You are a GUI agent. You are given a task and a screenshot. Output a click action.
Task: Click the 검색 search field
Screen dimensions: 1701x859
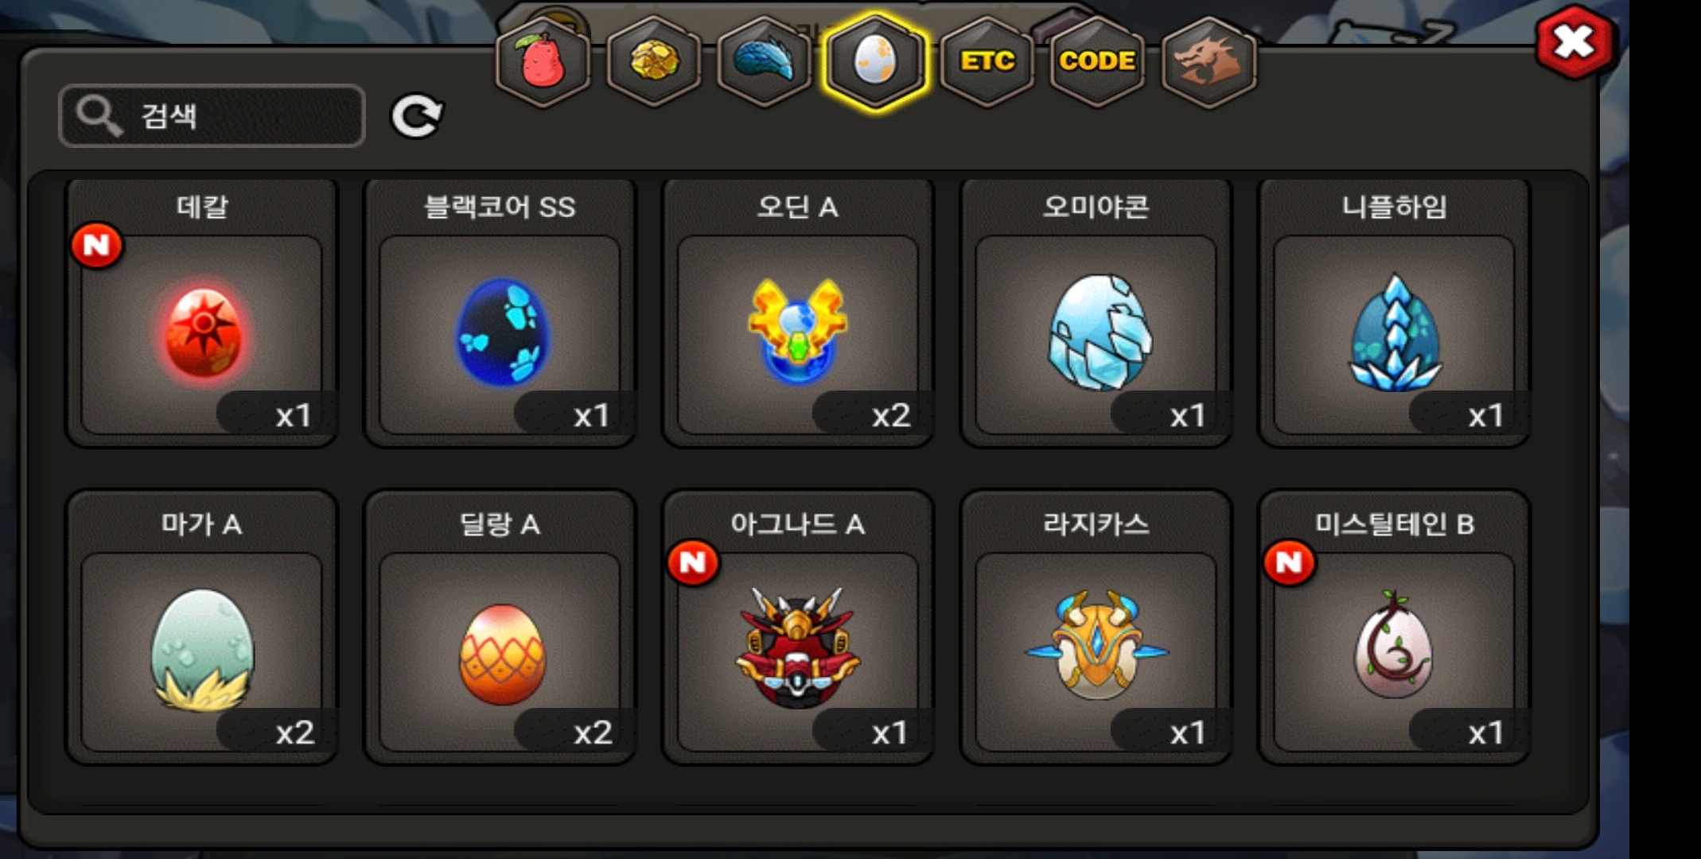click(212, 116)
